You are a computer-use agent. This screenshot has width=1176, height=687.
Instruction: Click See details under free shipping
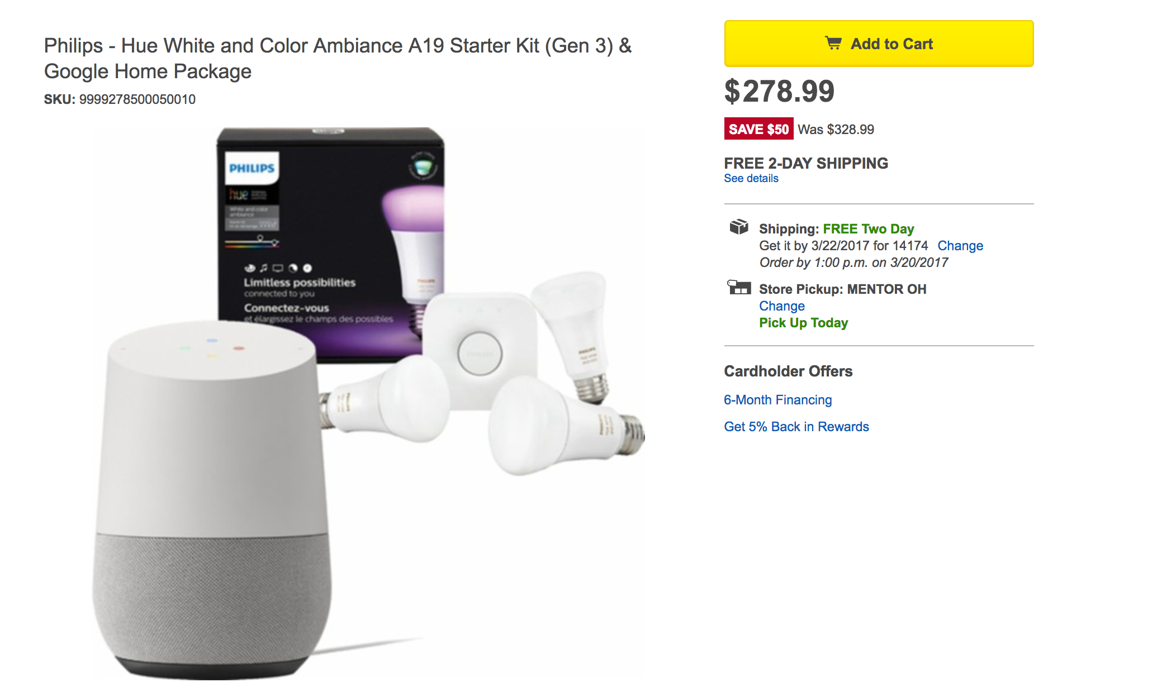pos(750,178)
